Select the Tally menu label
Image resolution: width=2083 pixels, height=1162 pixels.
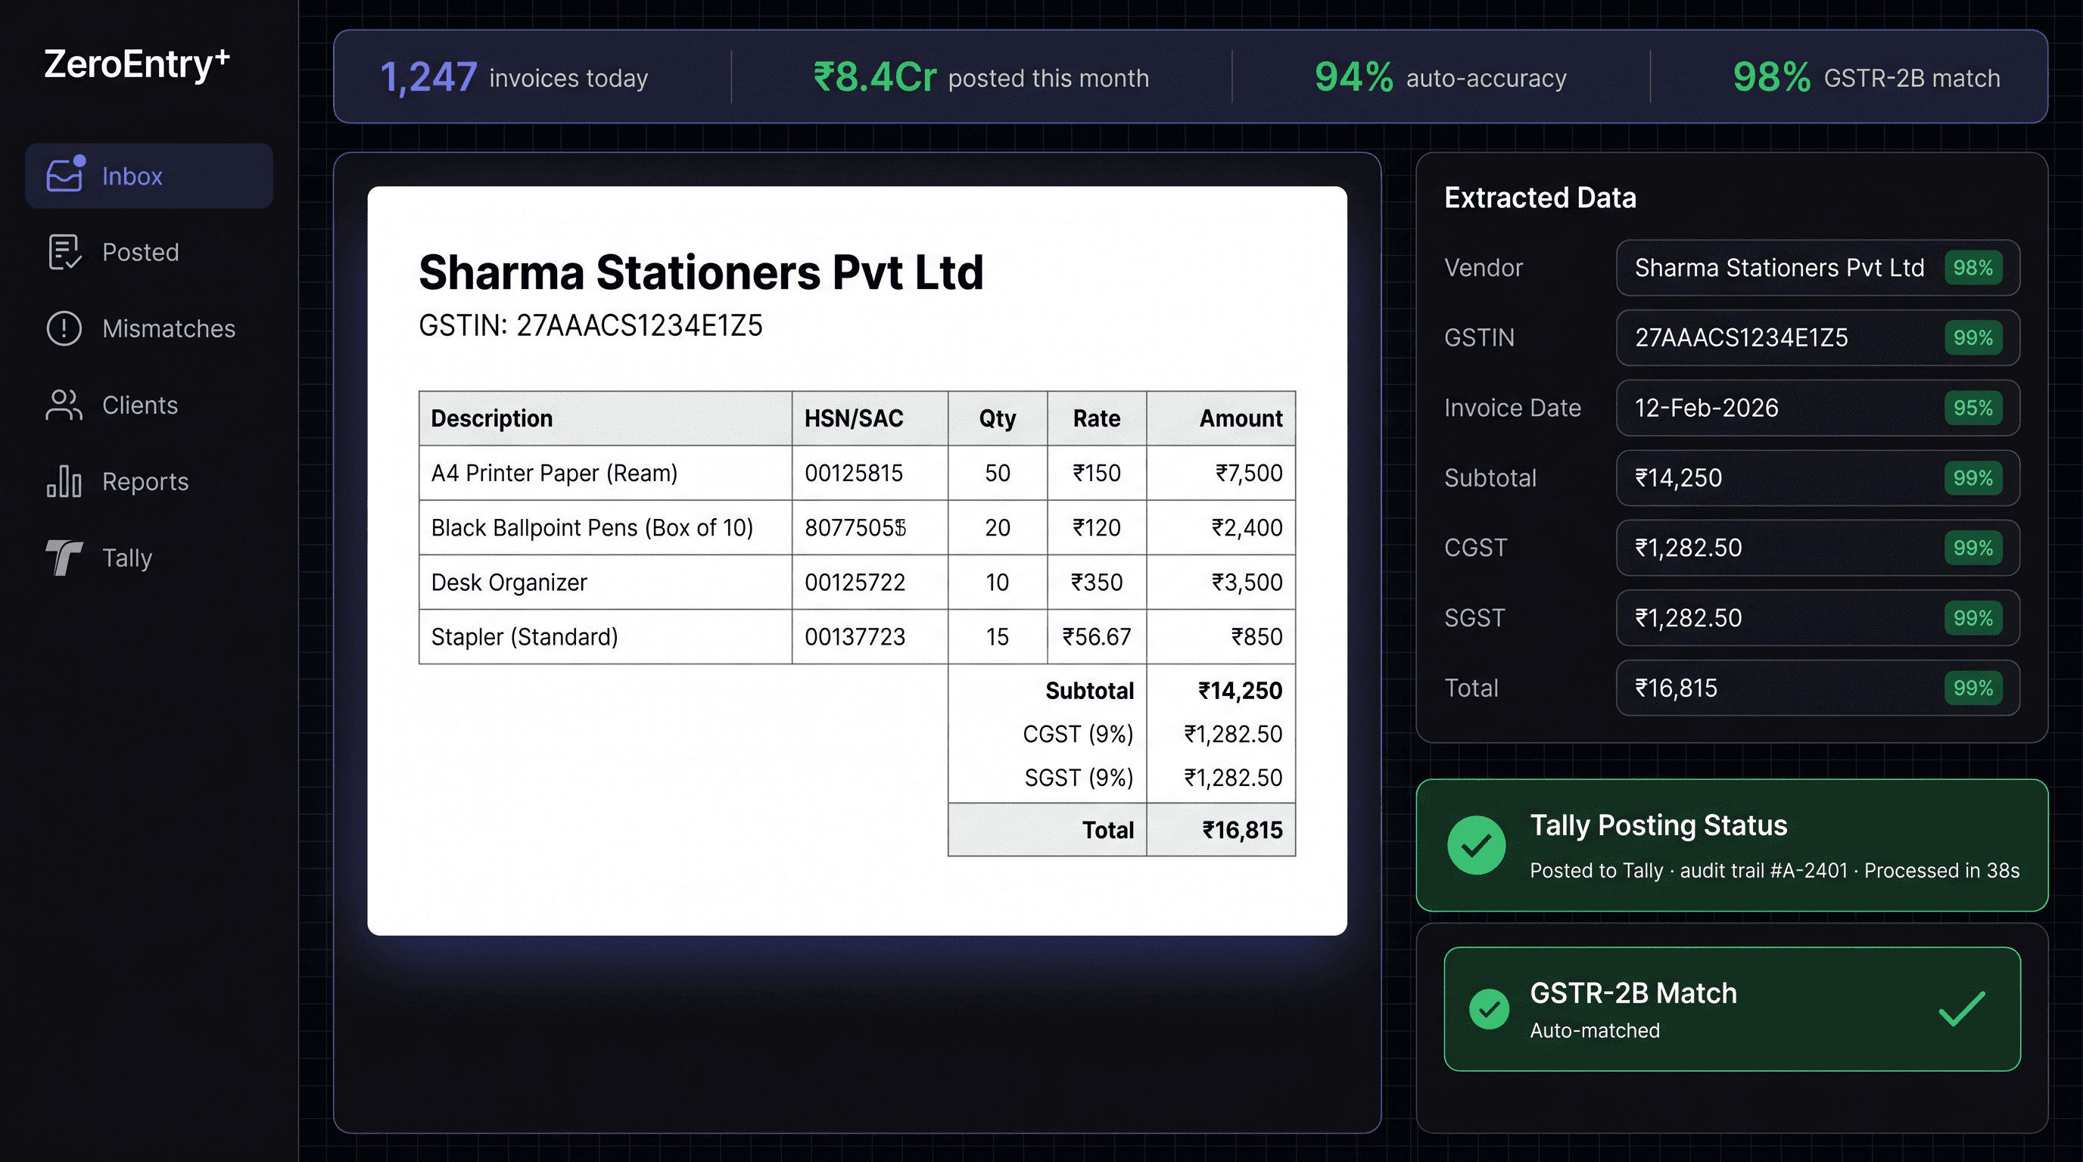[x=127, y=558]
